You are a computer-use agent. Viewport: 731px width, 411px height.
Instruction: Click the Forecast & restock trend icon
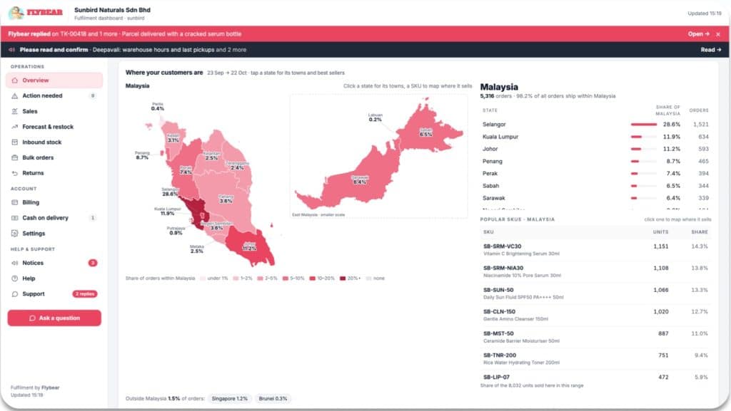(14, 127)
